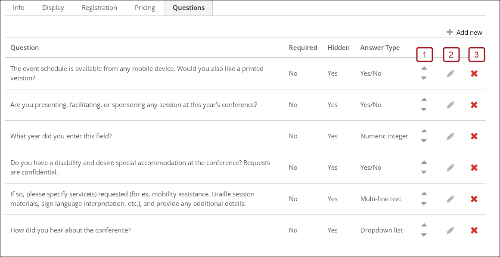This screenshot has width=500, height=257.
Task: Click Add new to create a question
Action: coord(464,32)
